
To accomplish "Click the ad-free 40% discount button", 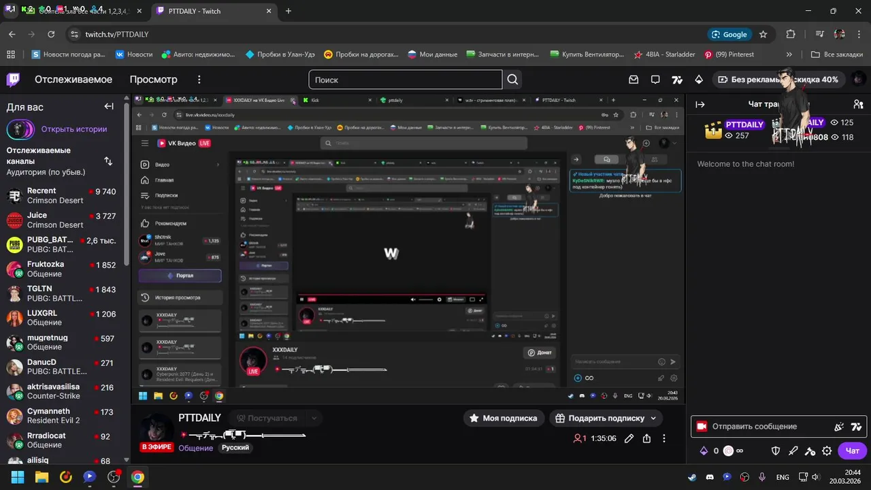I will click(x=778, y=80).
